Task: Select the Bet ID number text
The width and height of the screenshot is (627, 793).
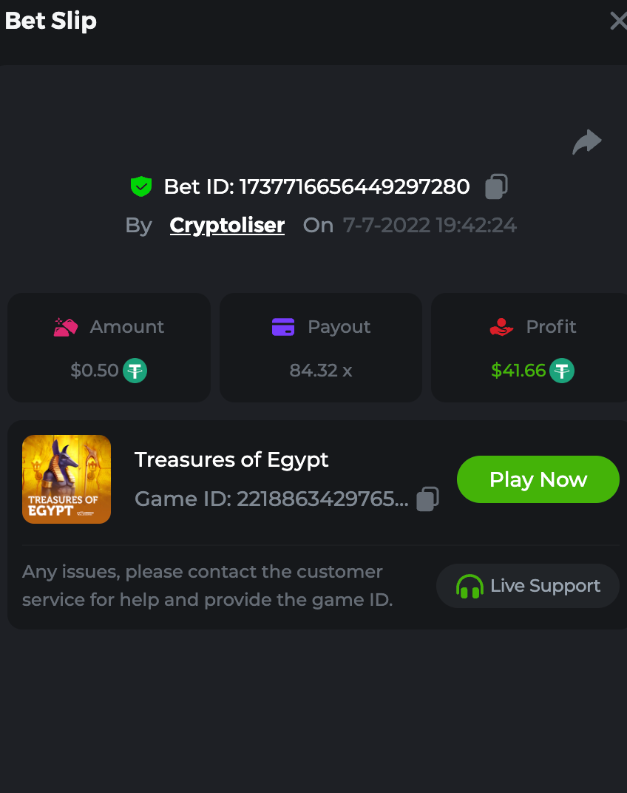Action: pos(354,186)
